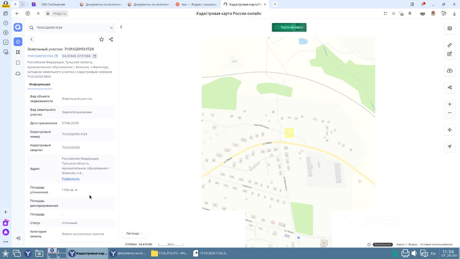
Task: Collapse the left info panel
Action: click(x=121, y=27)
